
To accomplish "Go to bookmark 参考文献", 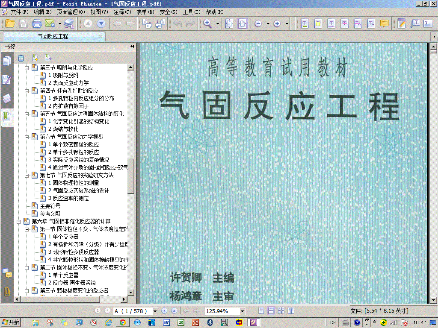I will point(50,214).
